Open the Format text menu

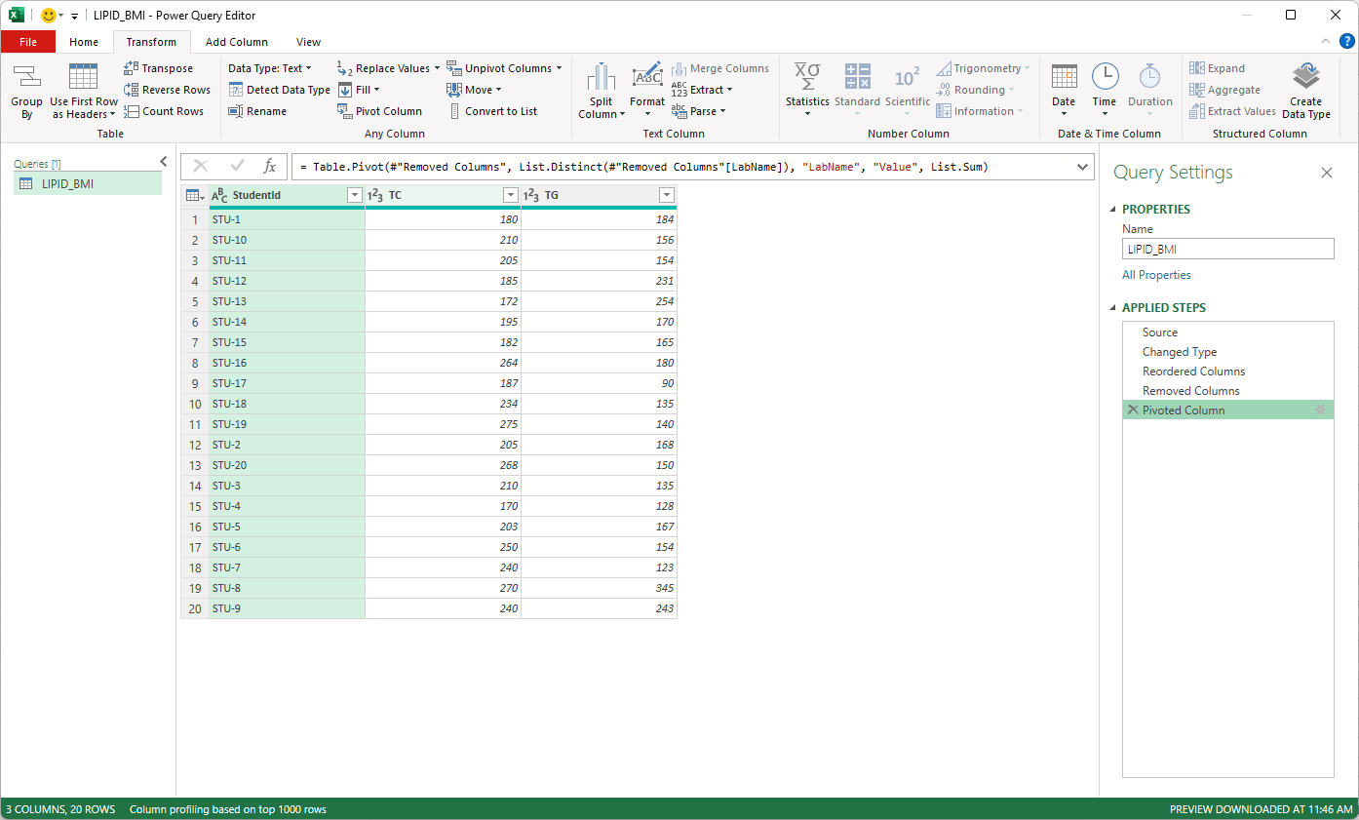coord(647,92)
